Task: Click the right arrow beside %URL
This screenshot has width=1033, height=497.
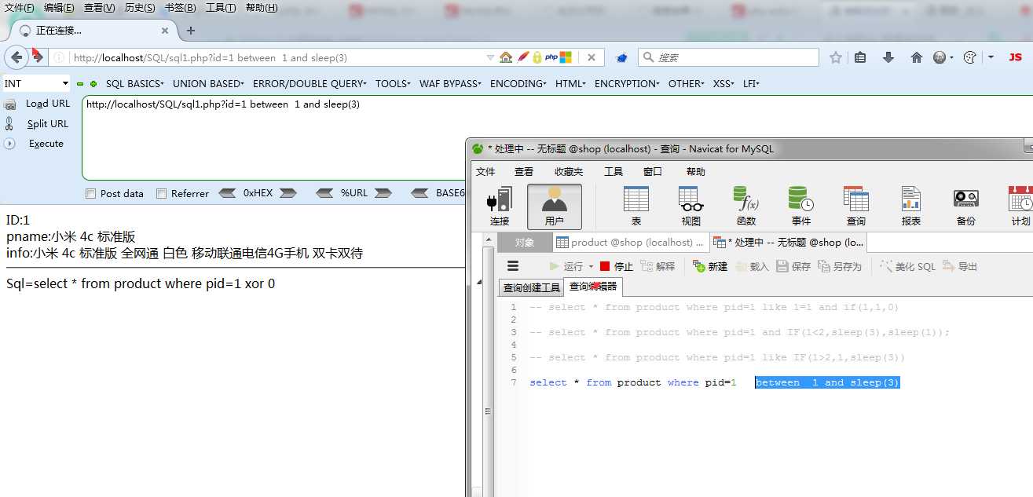Action: point(383,193)
